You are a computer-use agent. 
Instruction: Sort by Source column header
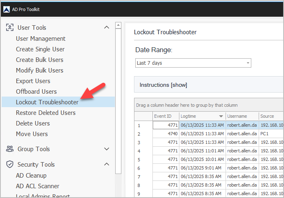pyautogui.click(x=271, y=116)
